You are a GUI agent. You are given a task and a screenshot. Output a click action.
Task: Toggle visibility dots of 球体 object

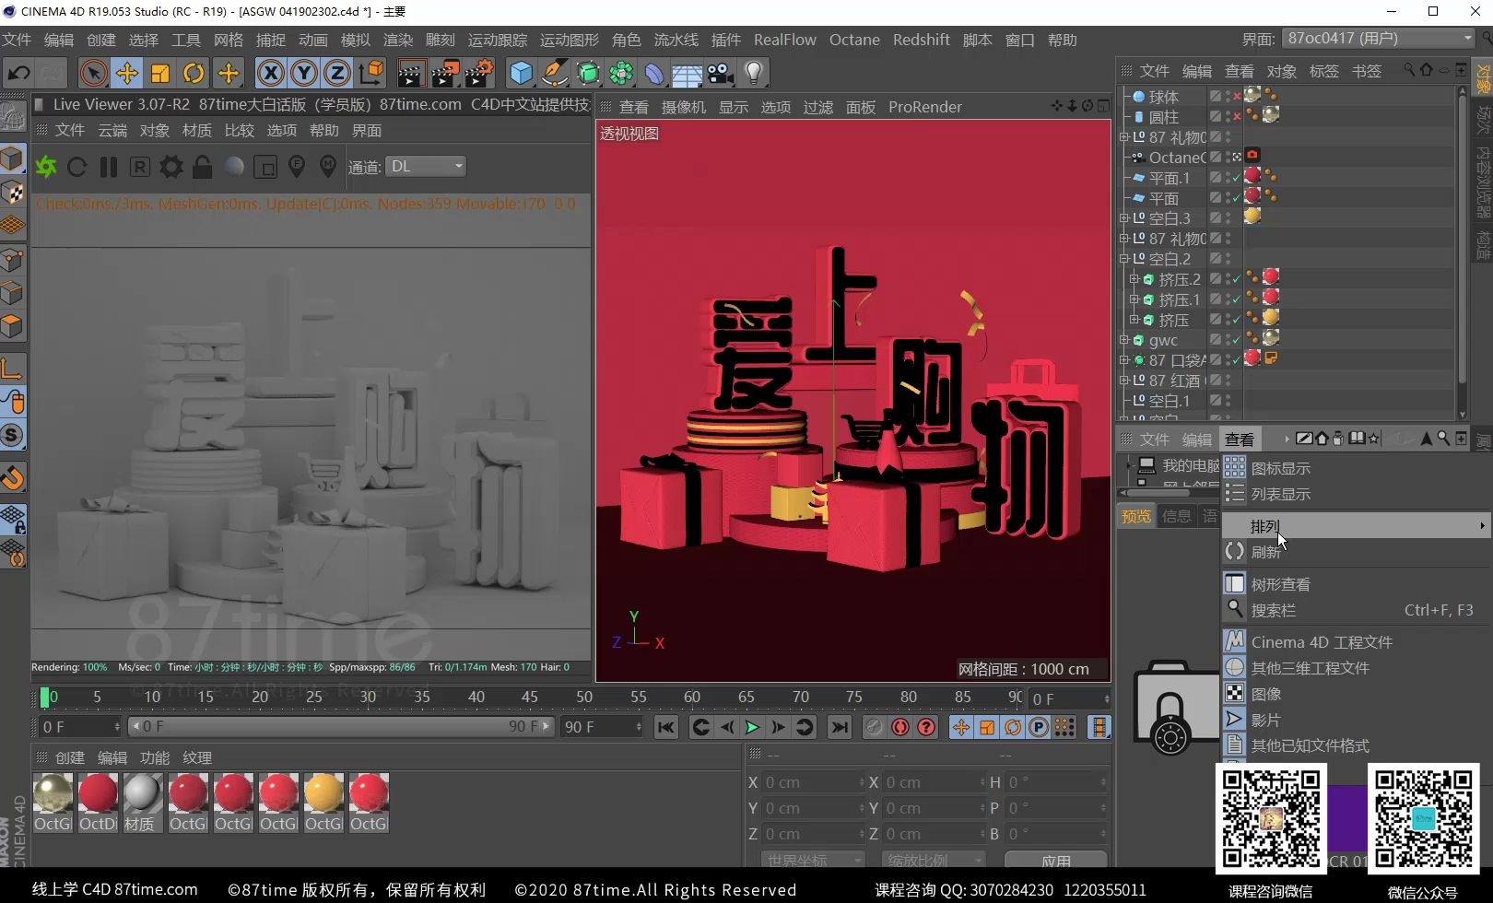(x=1228, y=96)
